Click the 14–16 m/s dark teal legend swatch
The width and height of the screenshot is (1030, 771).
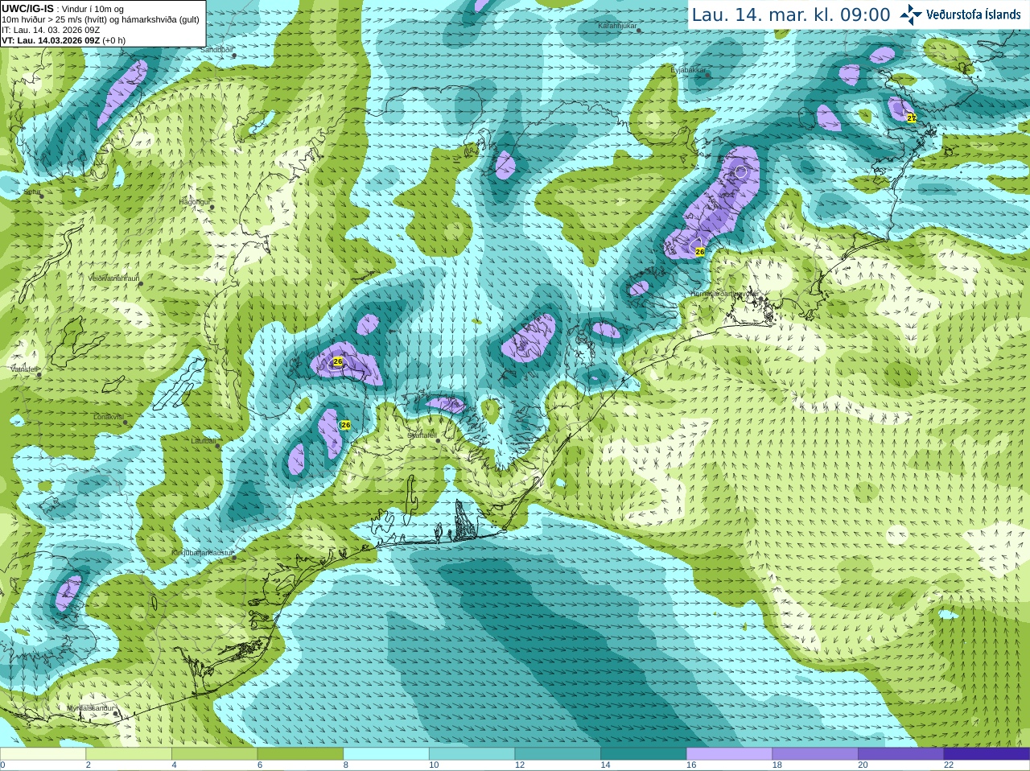click(x=644, y=754)
